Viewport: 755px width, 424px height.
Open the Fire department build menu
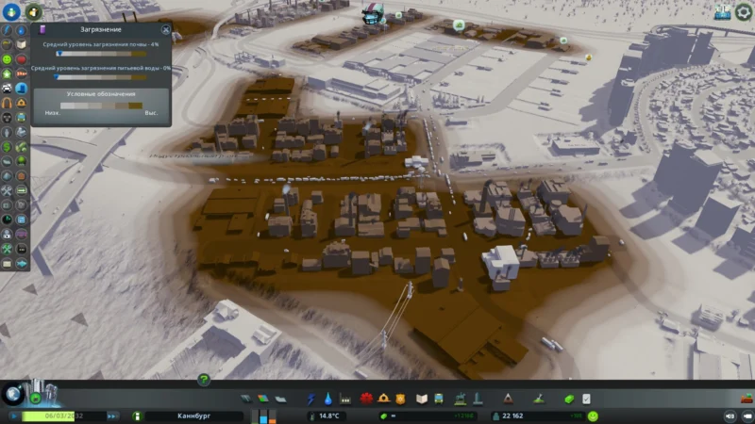384,399
